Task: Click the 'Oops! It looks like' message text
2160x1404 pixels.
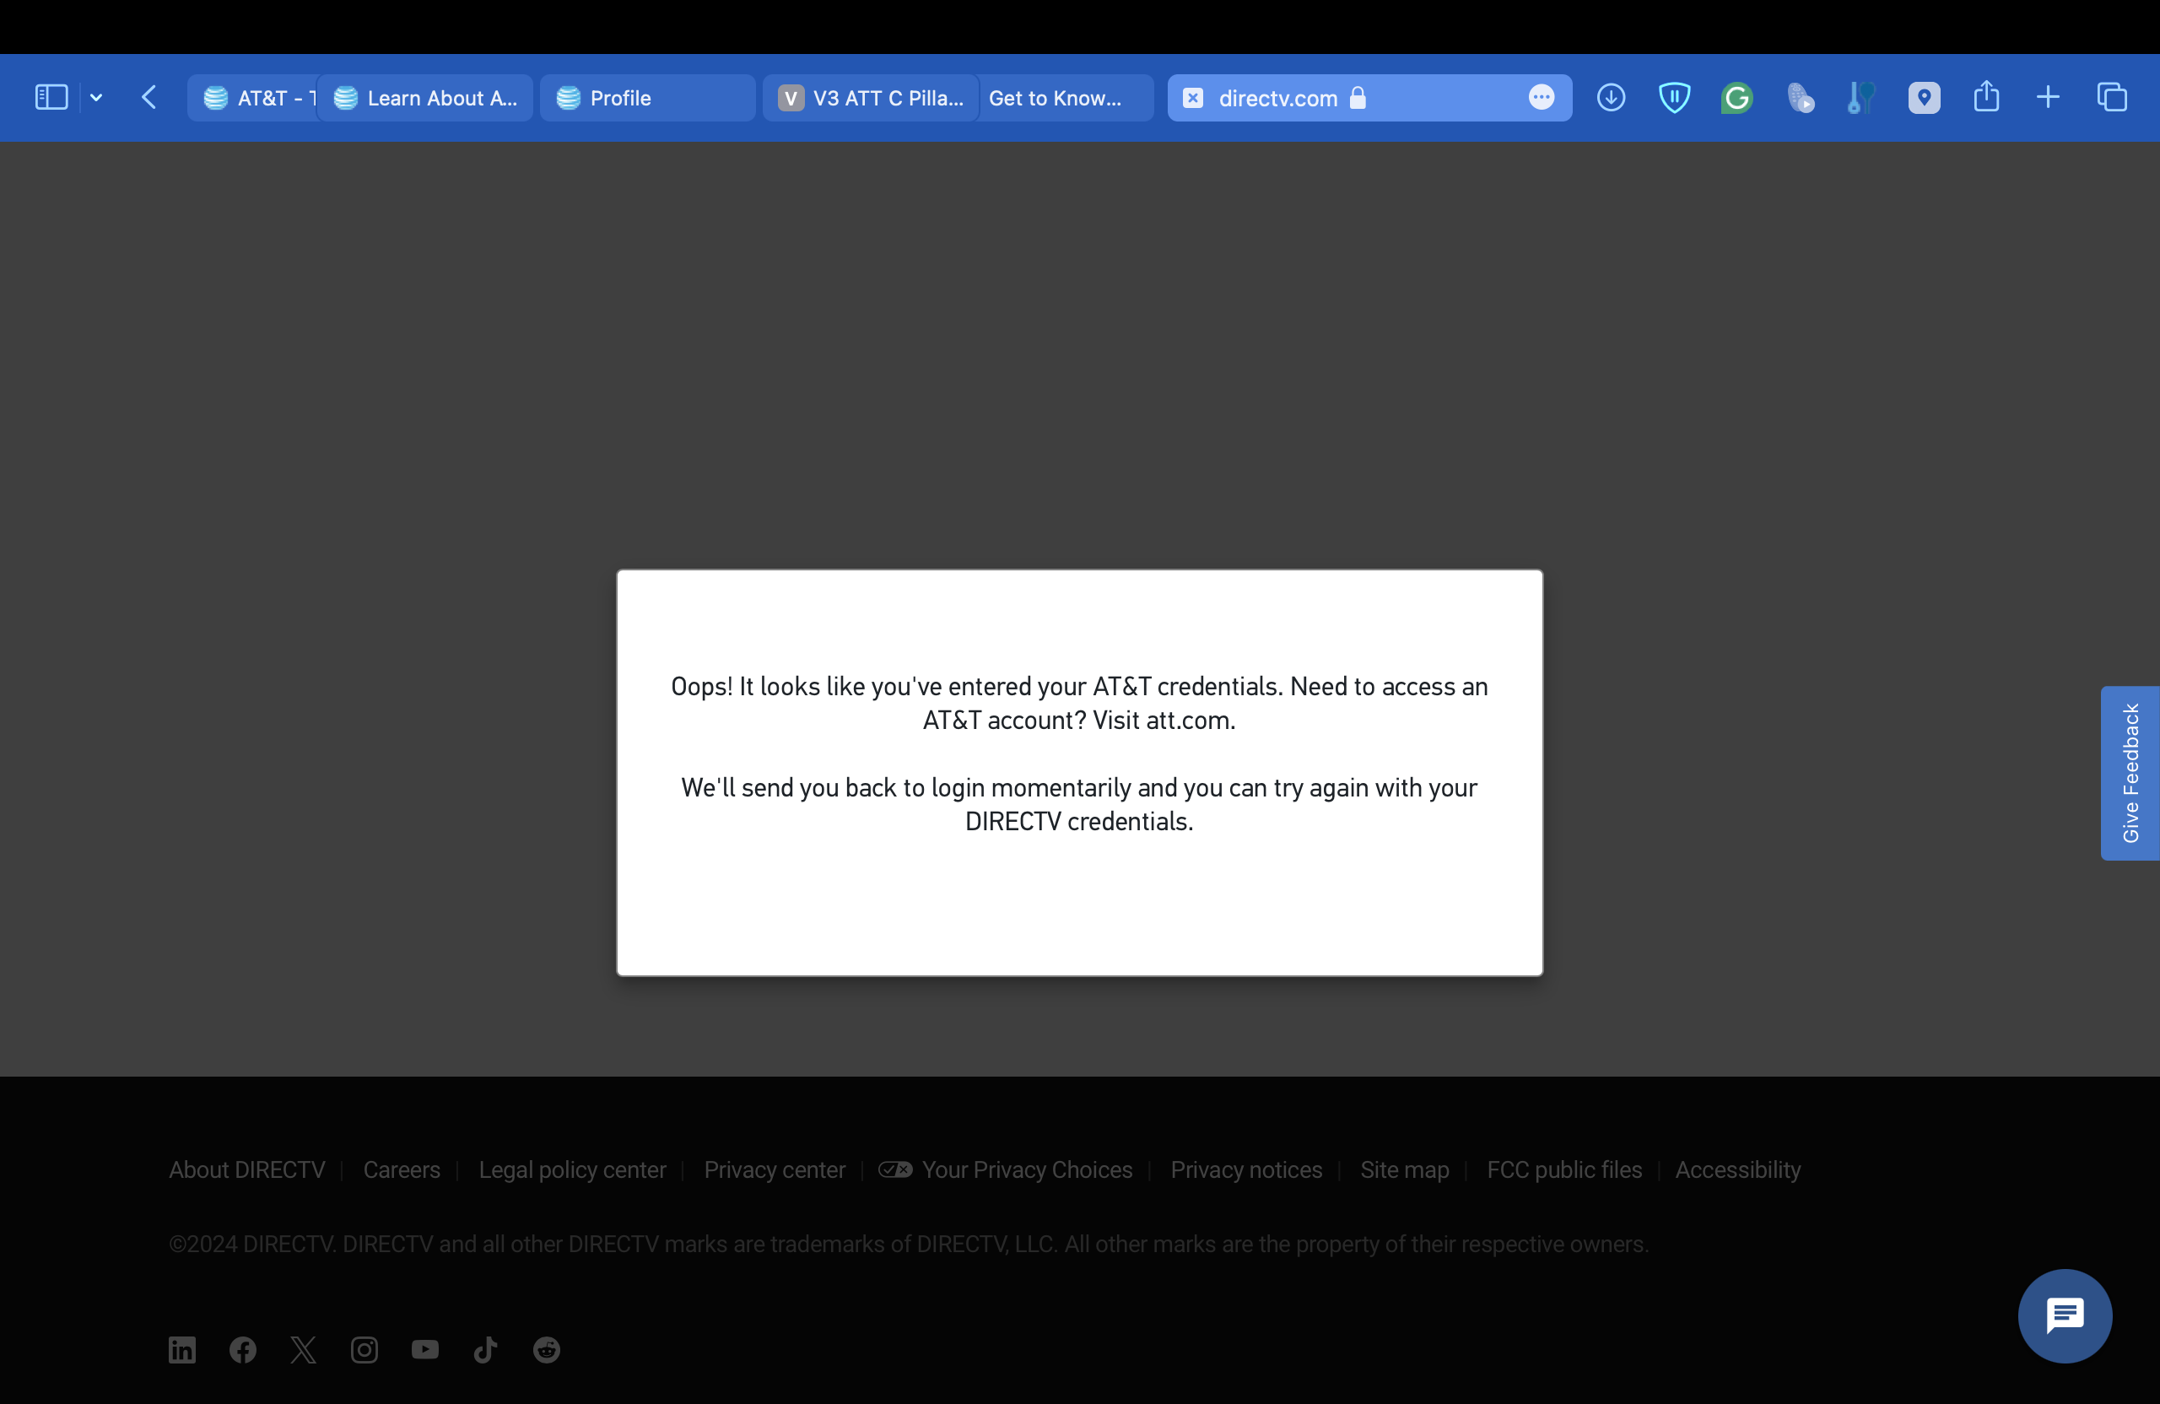Action: click(1079, 703)
